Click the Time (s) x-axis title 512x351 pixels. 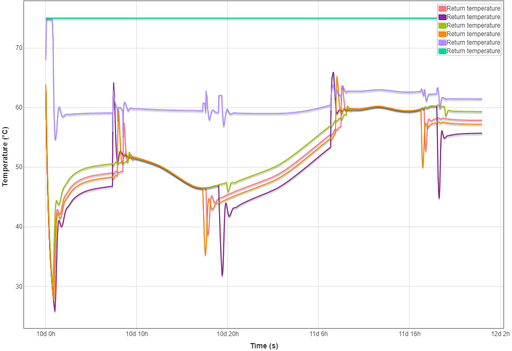(x=264, y=346)
